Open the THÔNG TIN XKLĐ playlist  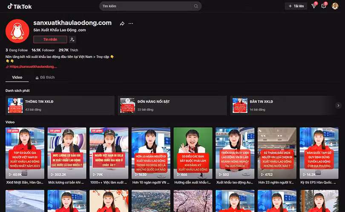pyautogui.click(x=60, y=105)
